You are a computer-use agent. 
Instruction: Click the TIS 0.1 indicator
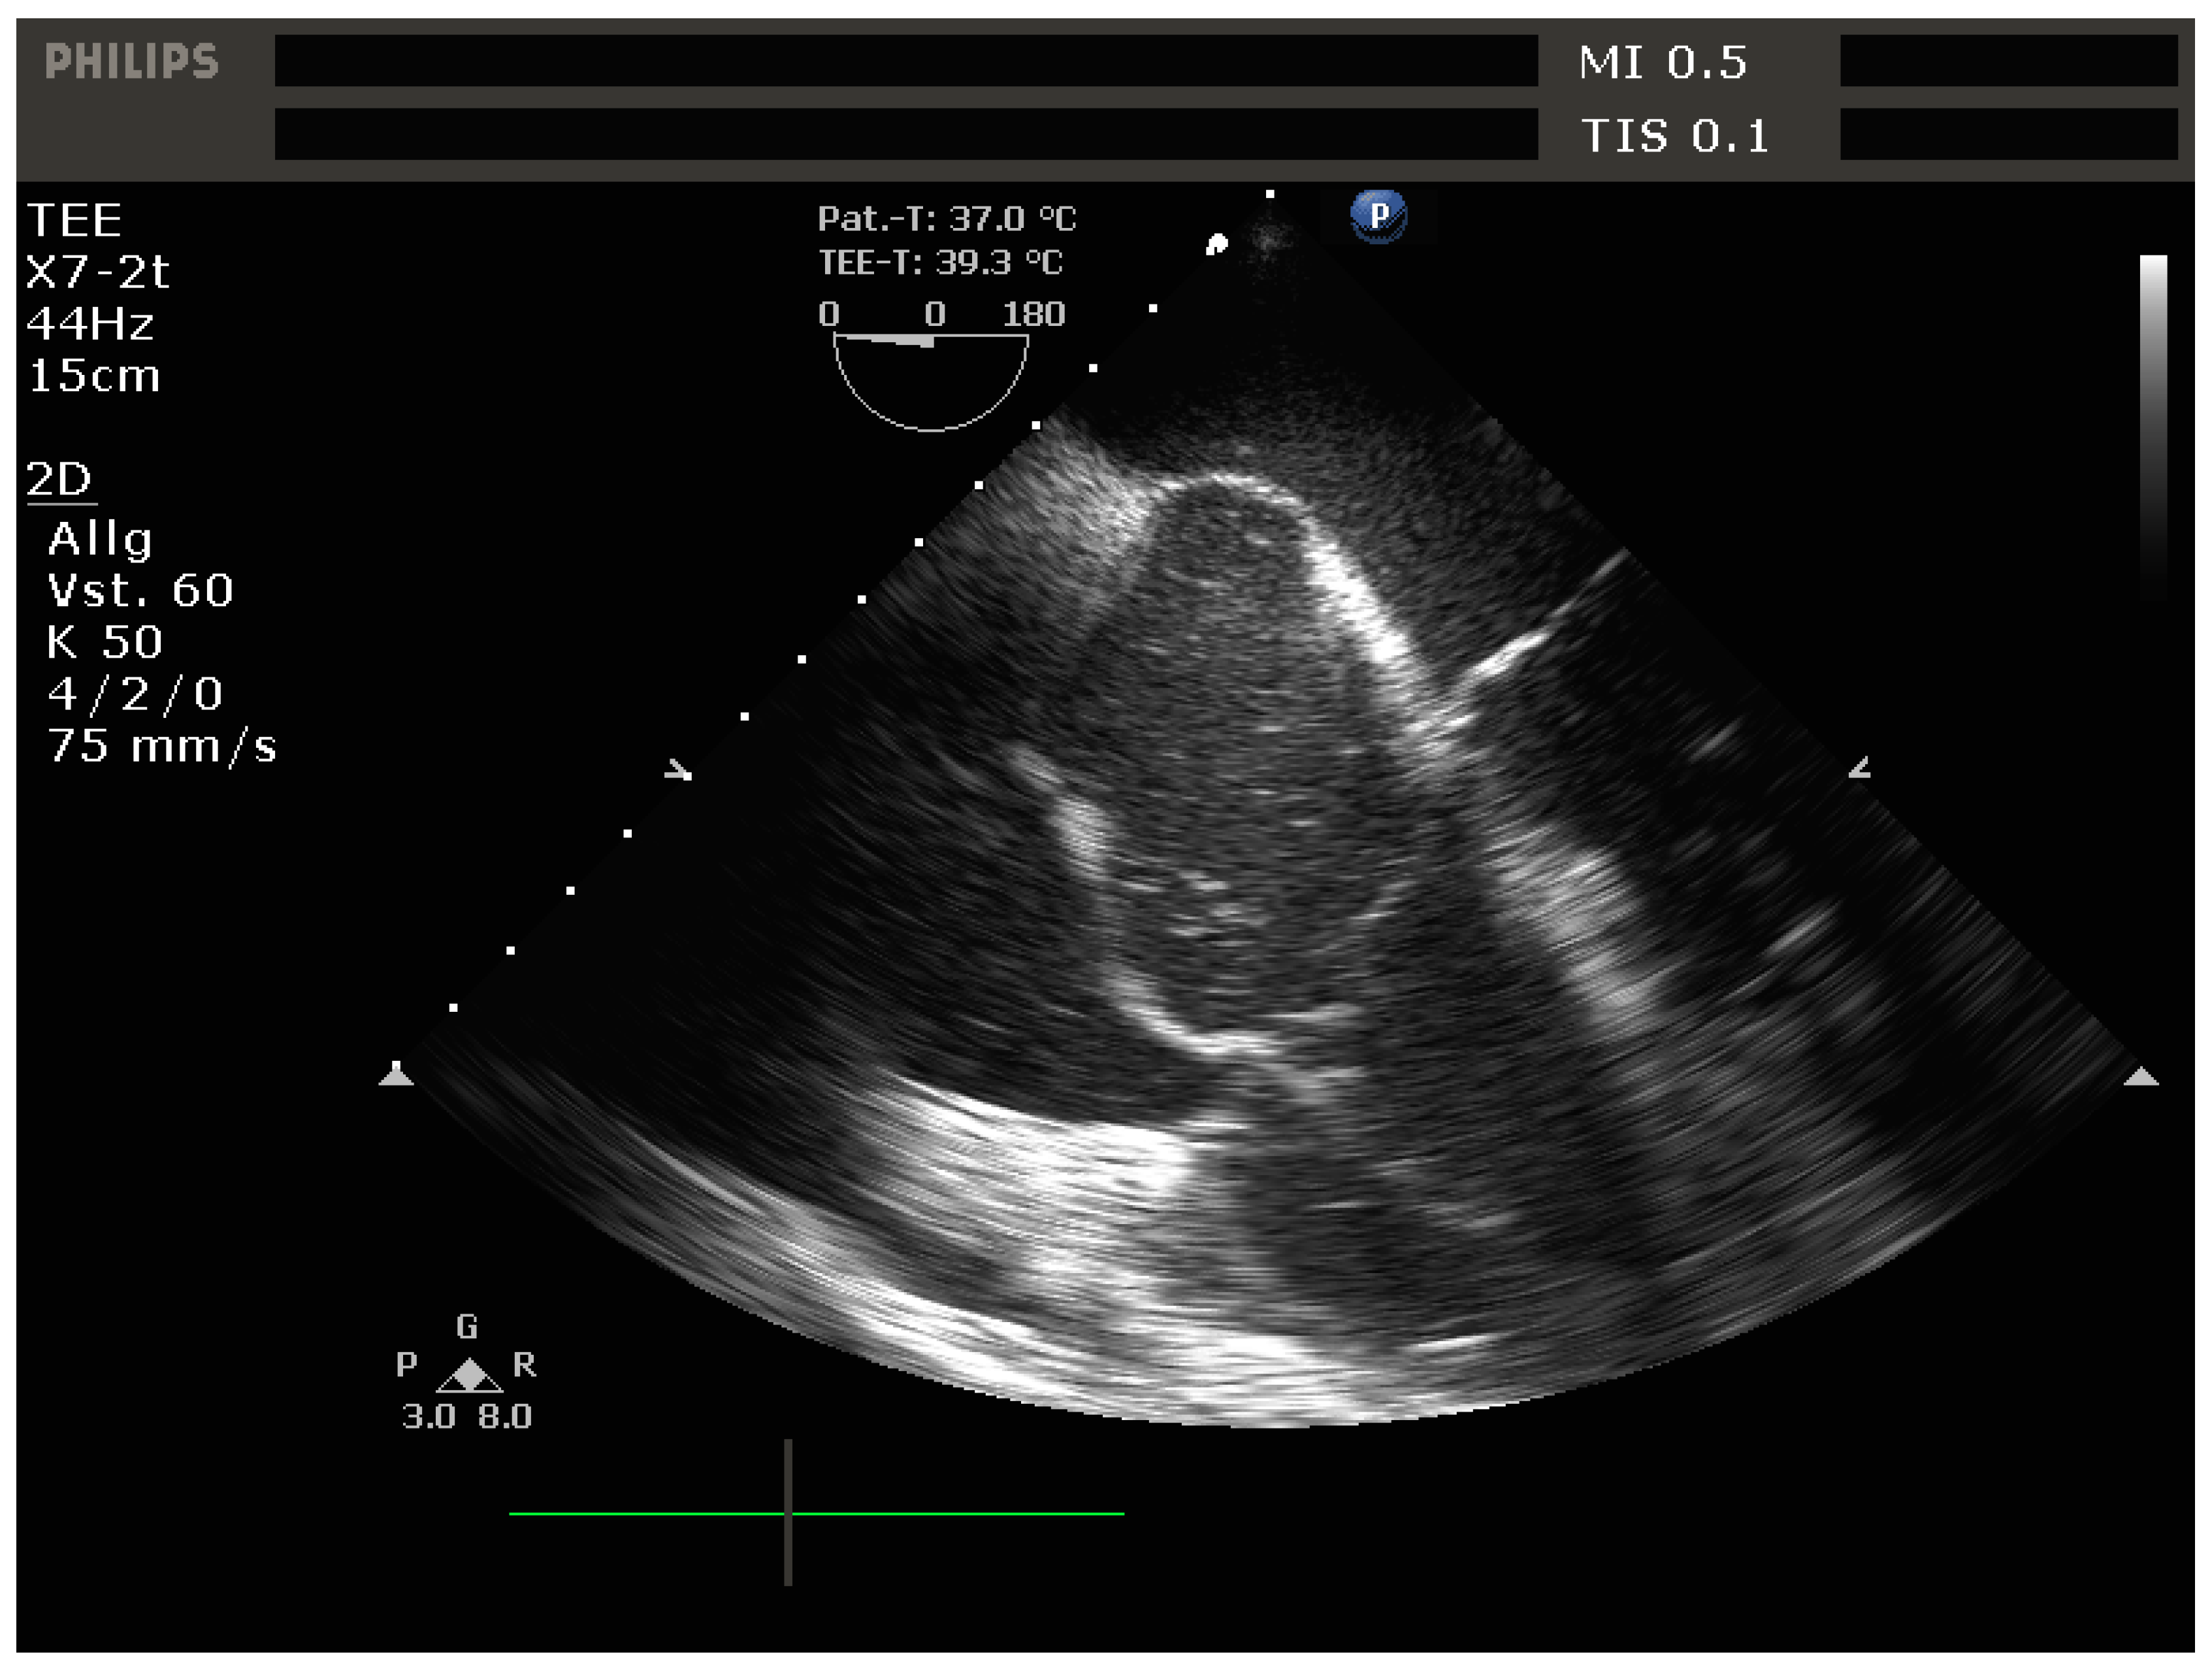click(x=1674, y=136)
